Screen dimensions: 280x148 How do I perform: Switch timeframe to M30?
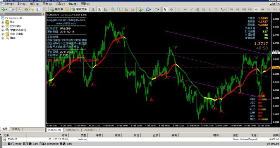pyautogui.click(x=250, y=9)
